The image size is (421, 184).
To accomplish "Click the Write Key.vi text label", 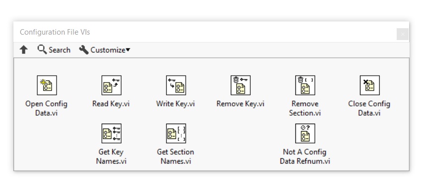I will pyautogui.click(x=175, y=104).
